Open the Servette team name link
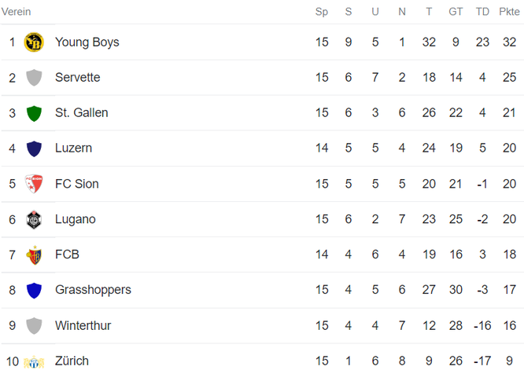524x381 pixels. point(78,78)
